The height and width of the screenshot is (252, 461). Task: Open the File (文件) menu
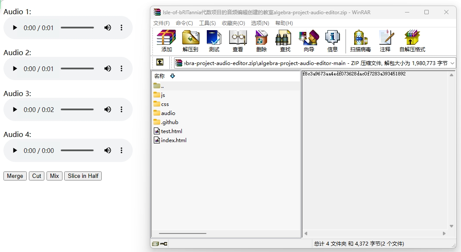tap(162, 23)
